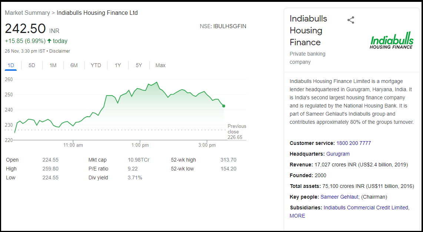Click the Div yield value 3.71%
This screenshot has width=423, height=232.
click(x=135, y=178)
